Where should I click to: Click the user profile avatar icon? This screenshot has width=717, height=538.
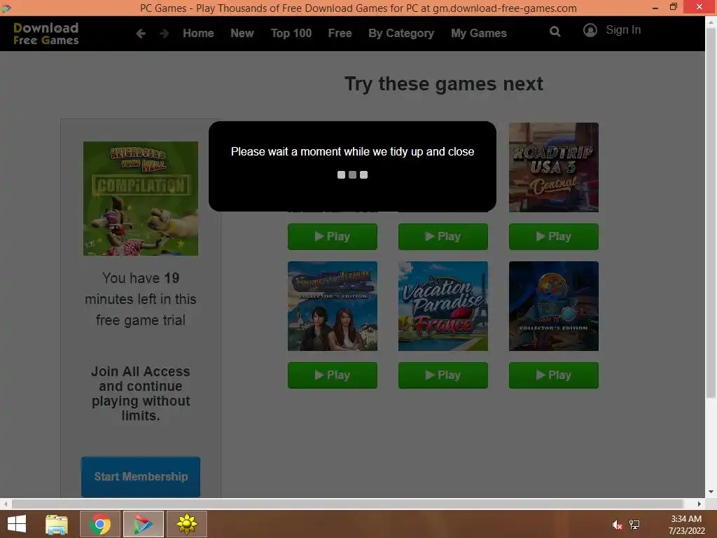pyautogui.click(x=590, y=30)
